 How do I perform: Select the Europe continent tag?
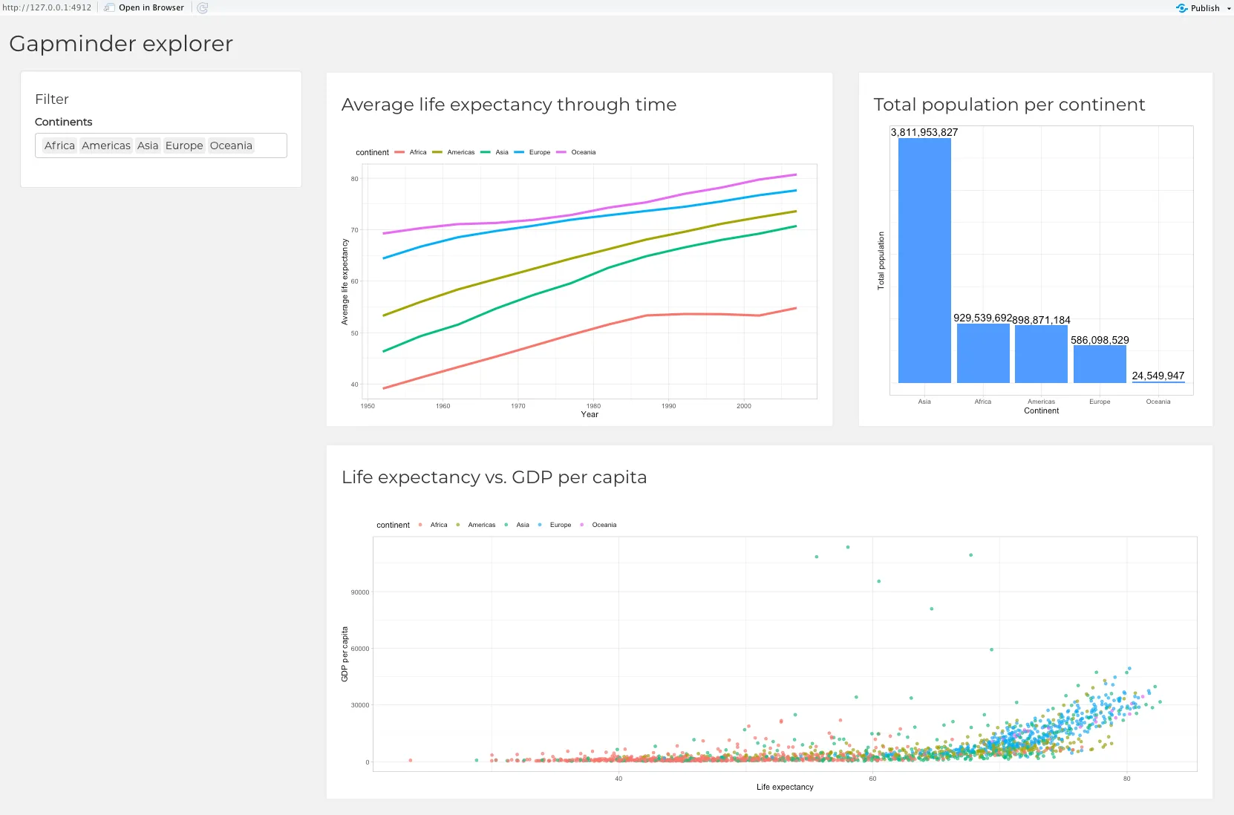tap(184, 145)
